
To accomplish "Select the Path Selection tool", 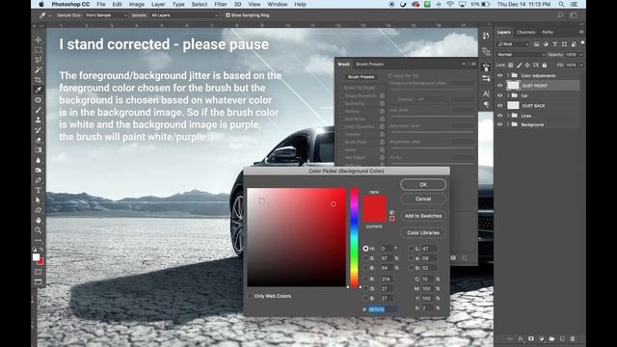I will [x=39, y=200].
